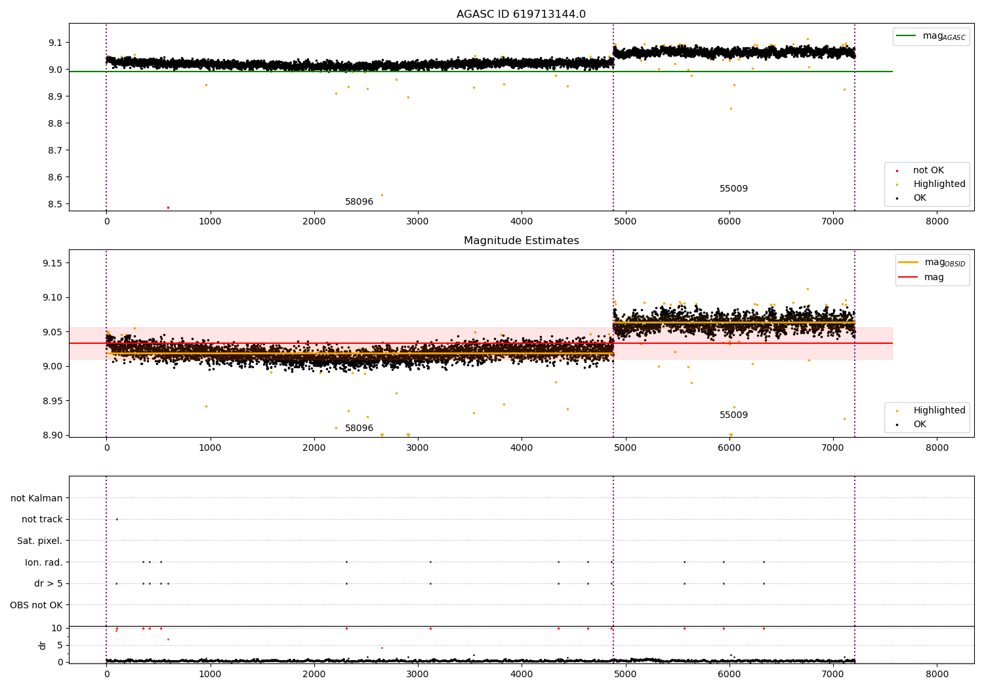This screenshot has width=984, height=689.
Task: Select the 'not OK' legend entry
Action: [x=928, y=171]
